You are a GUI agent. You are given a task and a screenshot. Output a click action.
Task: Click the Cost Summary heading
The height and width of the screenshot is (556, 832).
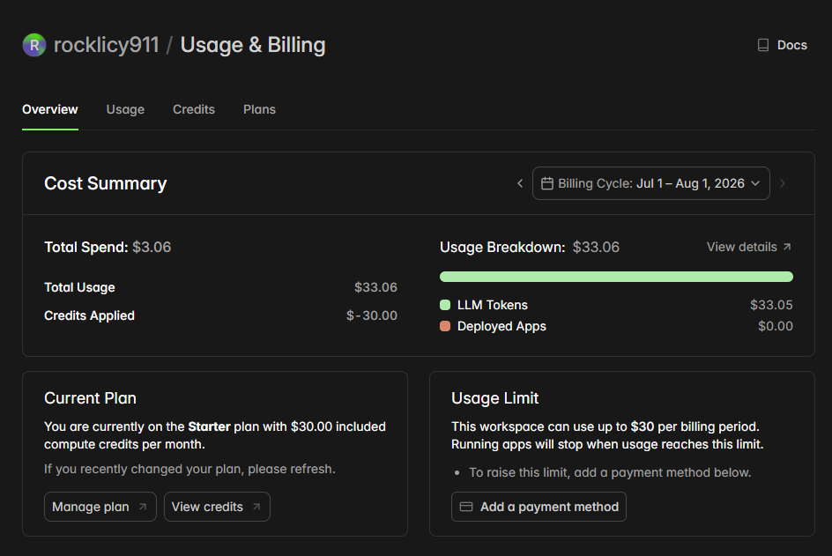point(106,183)
